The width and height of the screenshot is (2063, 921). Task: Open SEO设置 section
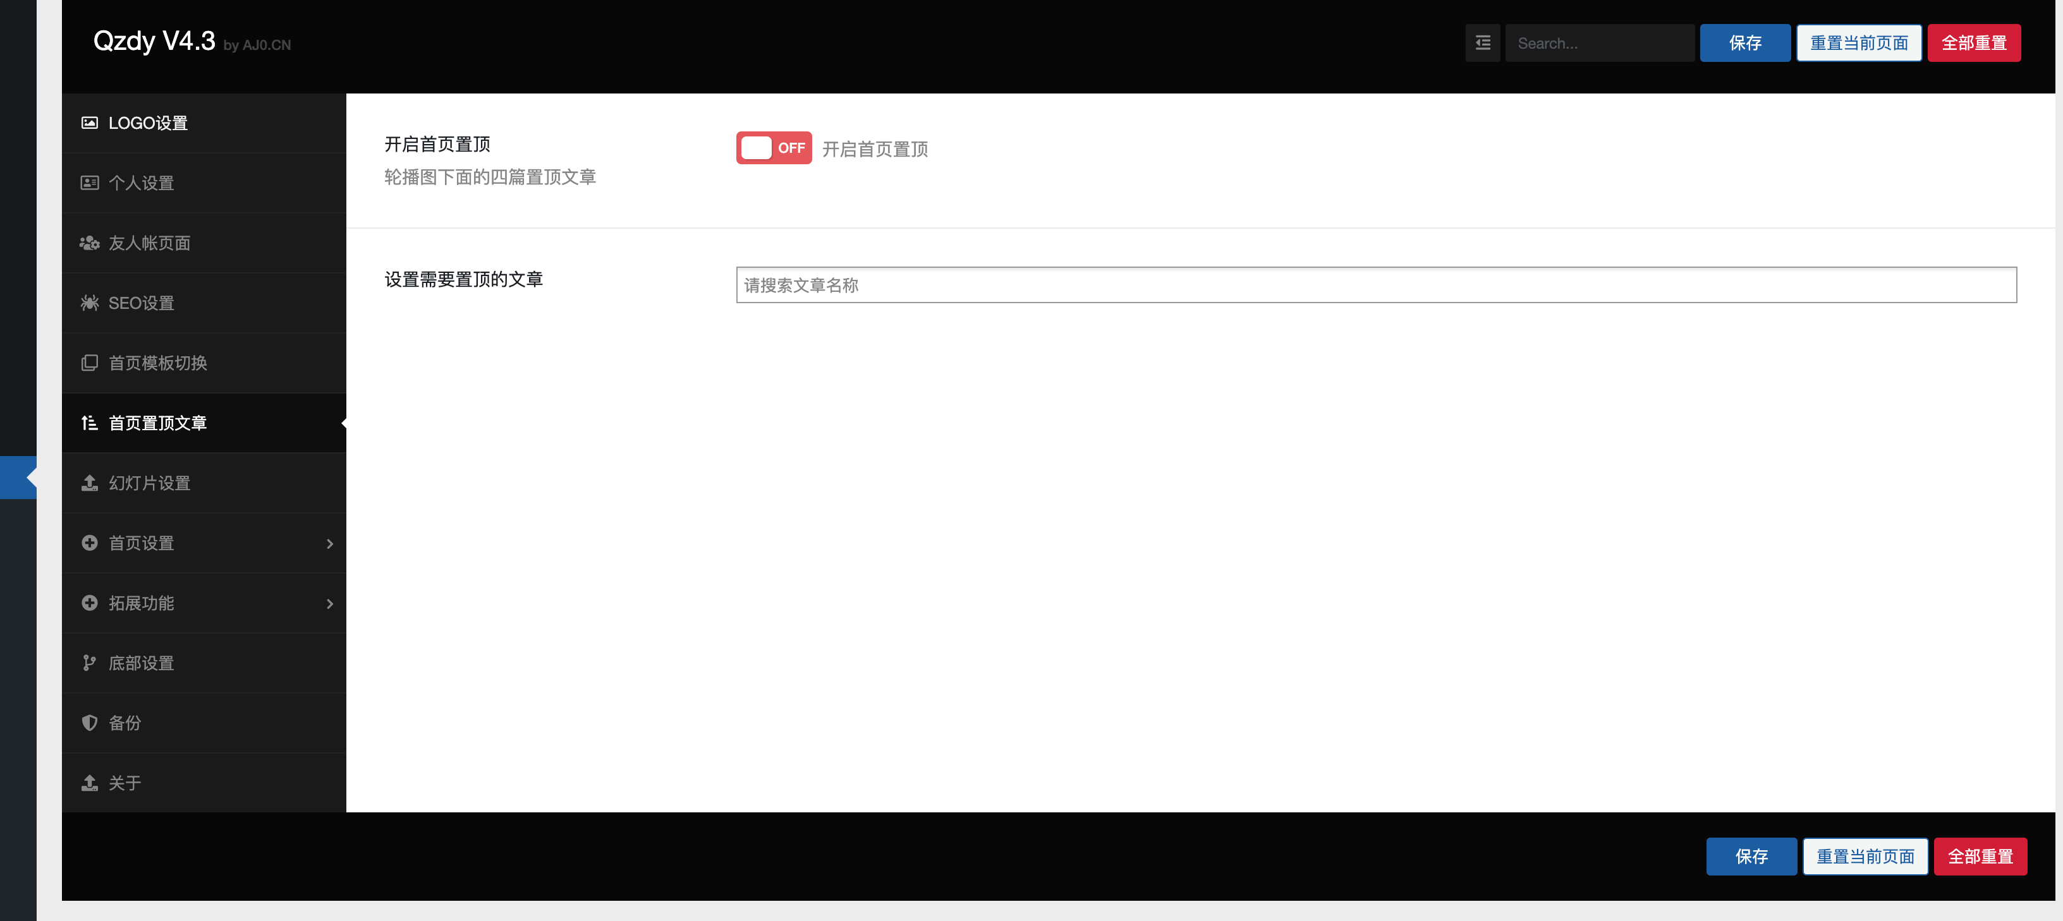tap(204, 303)
